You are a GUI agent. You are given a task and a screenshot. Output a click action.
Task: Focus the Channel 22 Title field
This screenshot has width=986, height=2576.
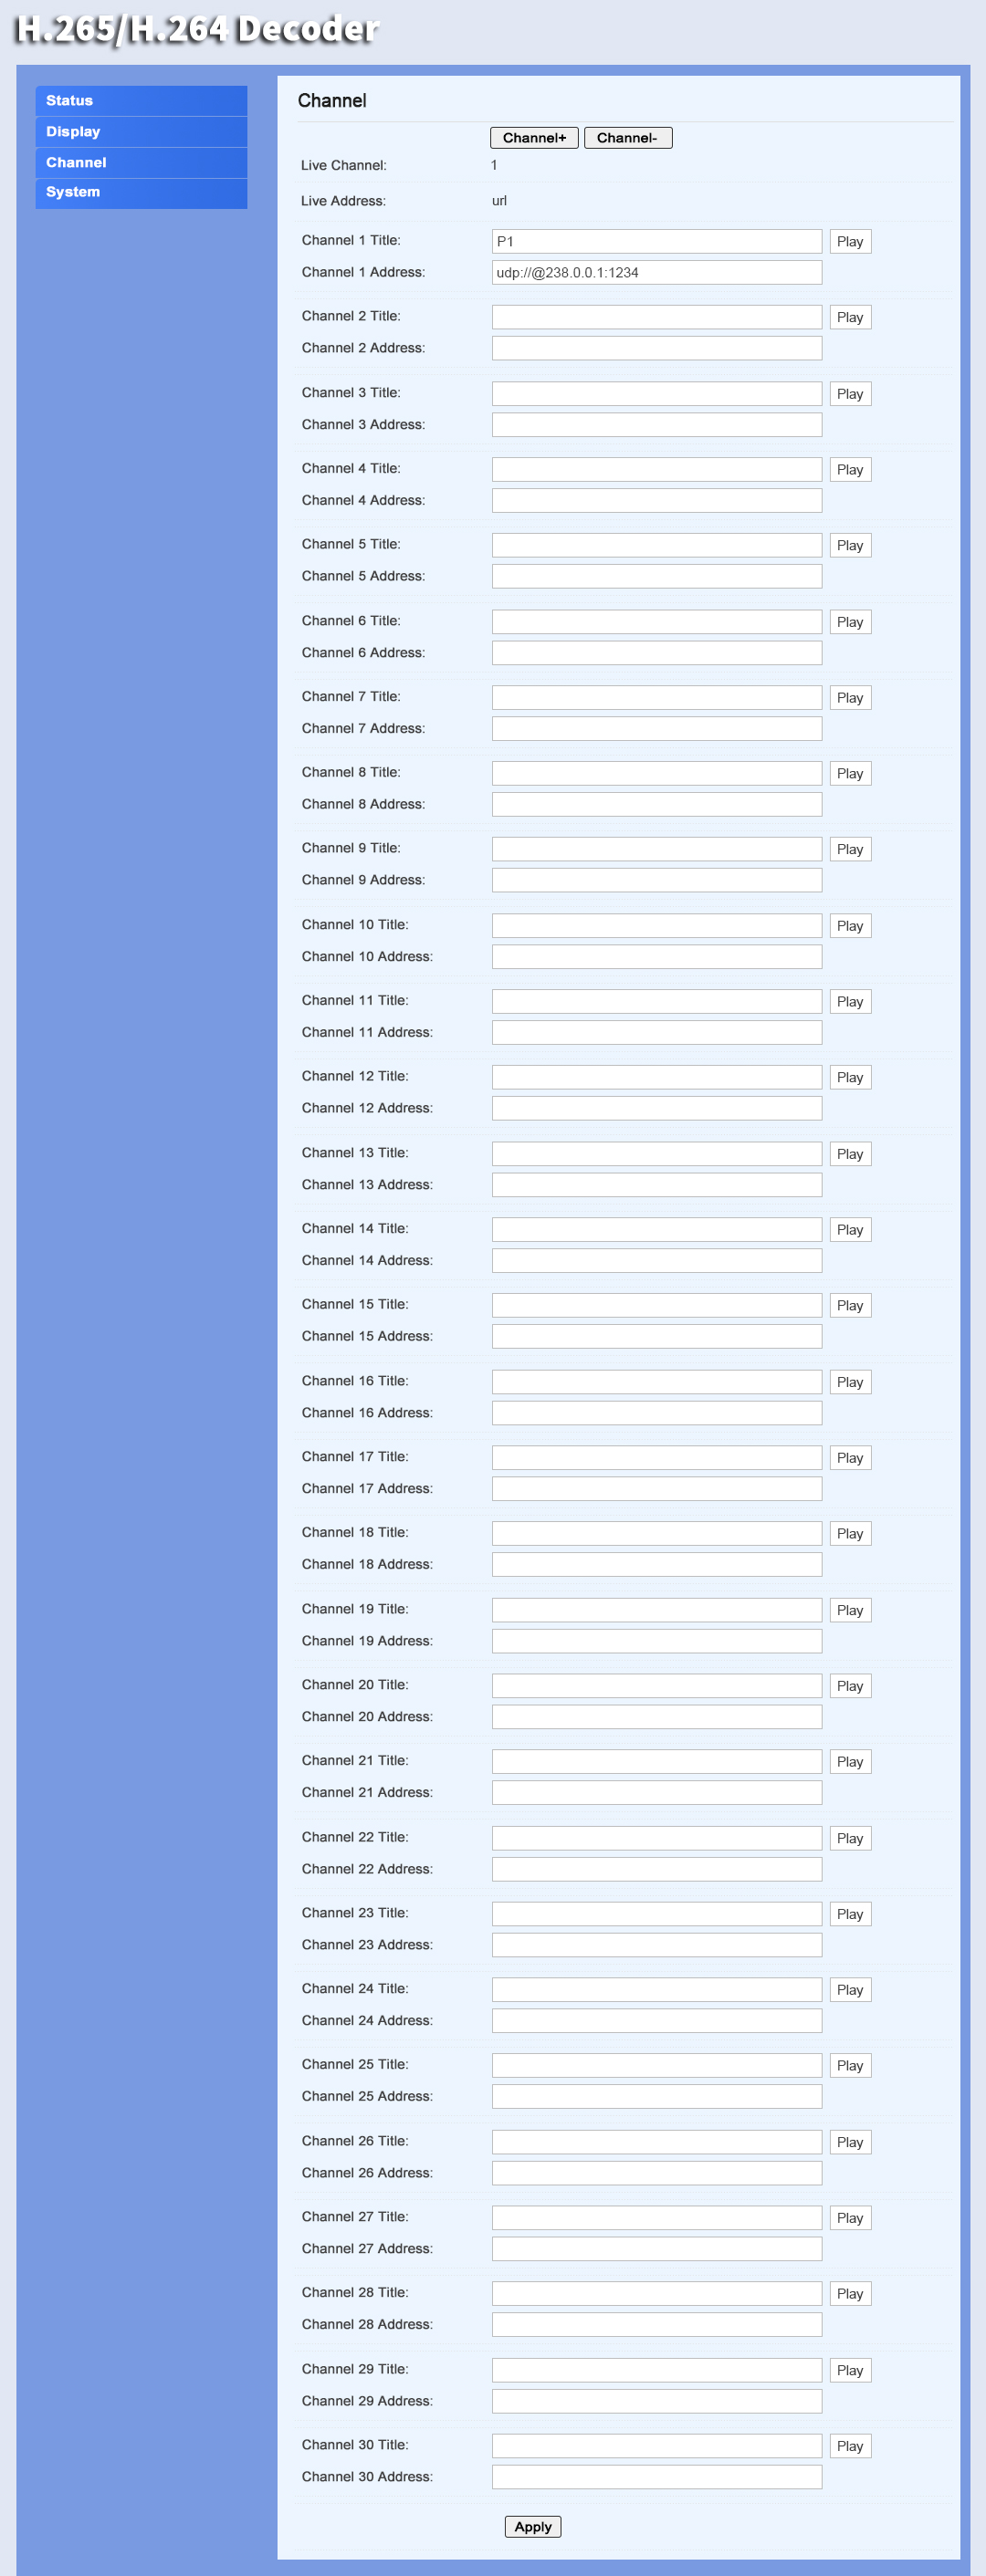(x=657, y=1838)
